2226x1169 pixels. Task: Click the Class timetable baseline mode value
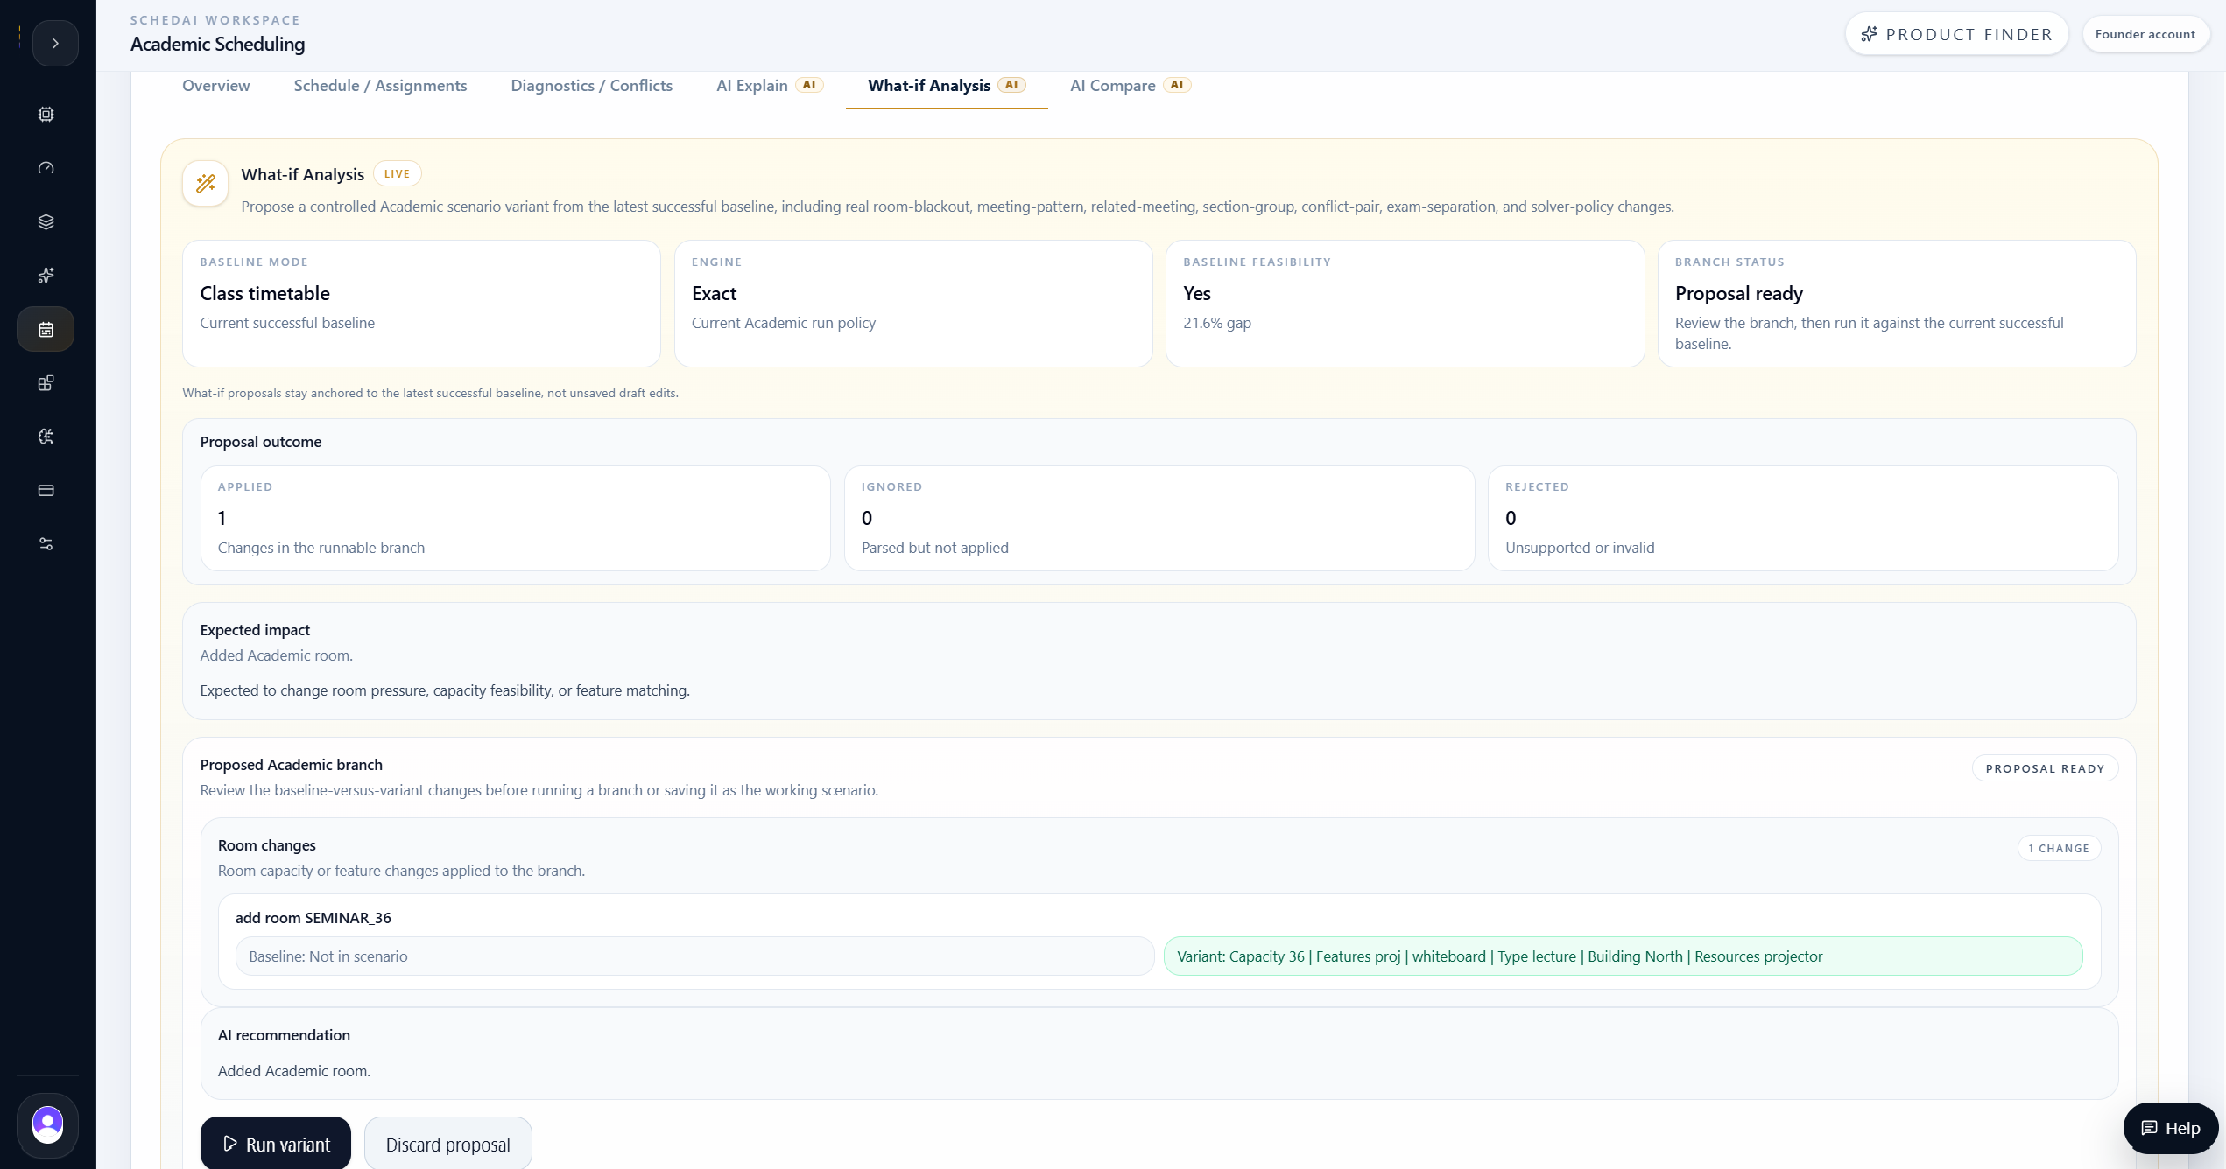pos(265,294)
